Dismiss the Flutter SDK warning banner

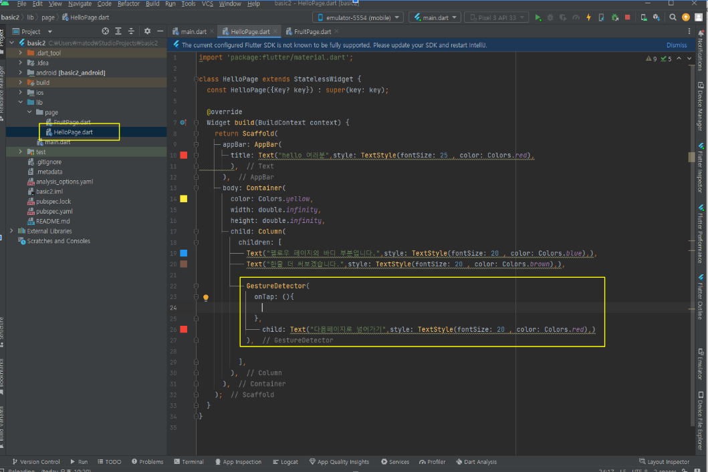[x=677, y=45]
